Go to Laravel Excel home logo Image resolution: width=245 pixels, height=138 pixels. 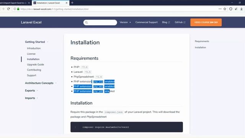[31, 22]
